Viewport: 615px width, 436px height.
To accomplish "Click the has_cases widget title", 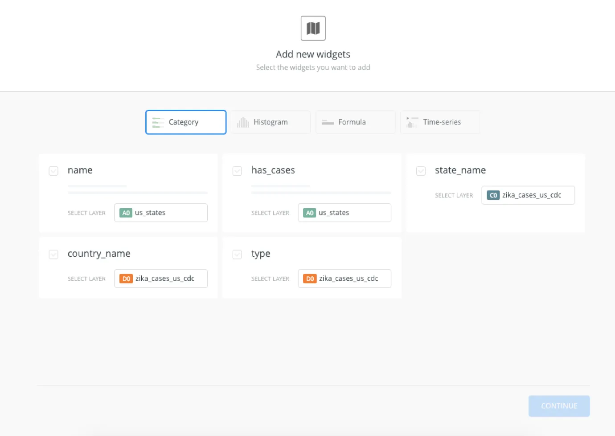I will pyautogui.click(x=273, y=170).
